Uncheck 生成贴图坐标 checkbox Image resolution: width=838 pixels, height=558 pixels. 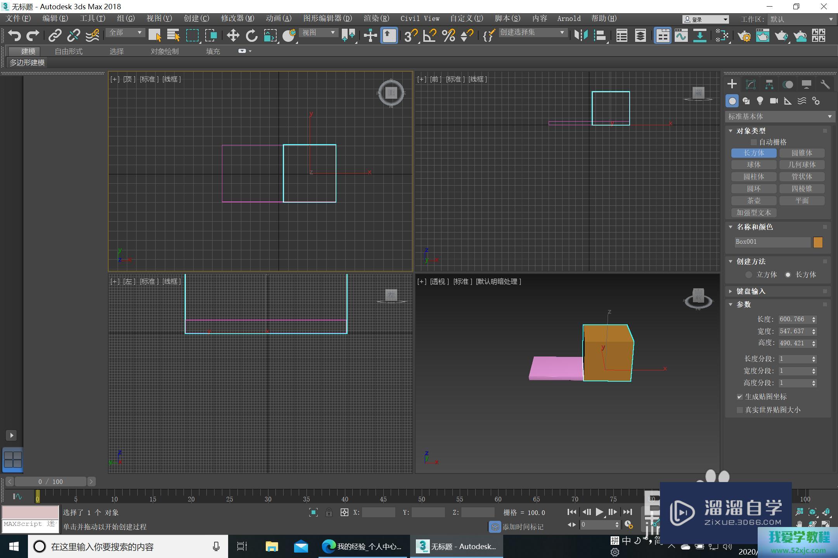[x=739, y=397]
